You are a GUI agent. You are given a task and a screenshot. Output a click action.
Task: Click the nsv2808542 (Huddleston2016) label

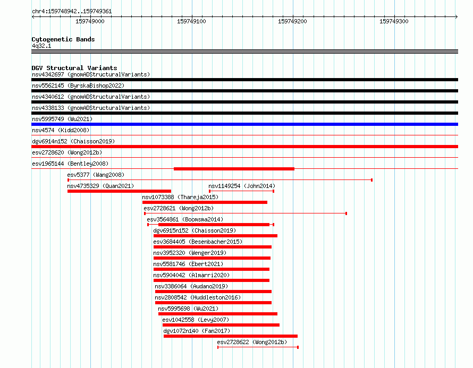click(198, 297)
